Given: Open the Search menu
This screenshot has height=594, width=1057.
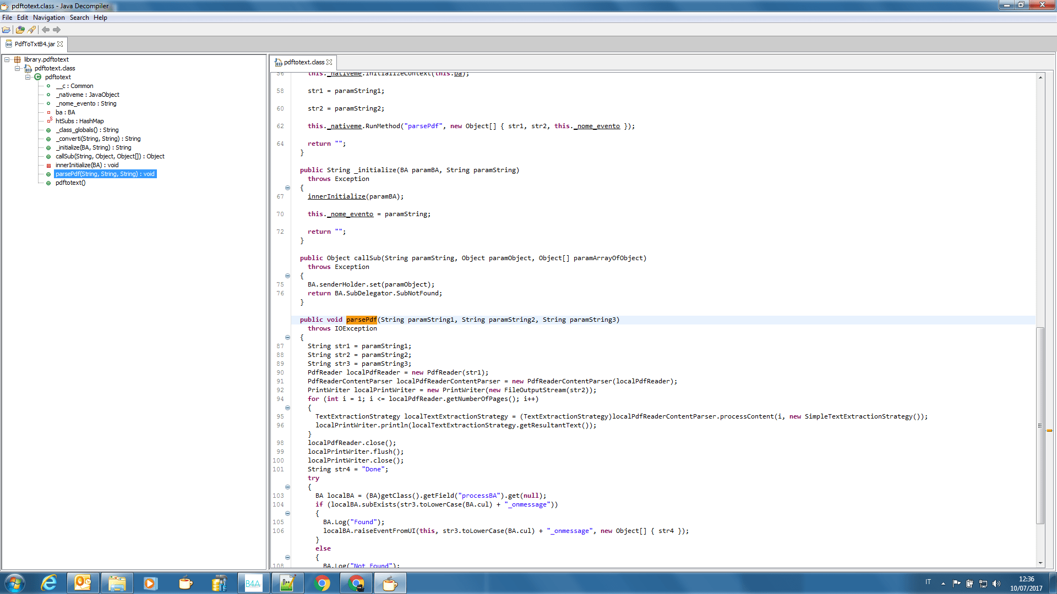Looking at the screenshot, I should [79, 17].
